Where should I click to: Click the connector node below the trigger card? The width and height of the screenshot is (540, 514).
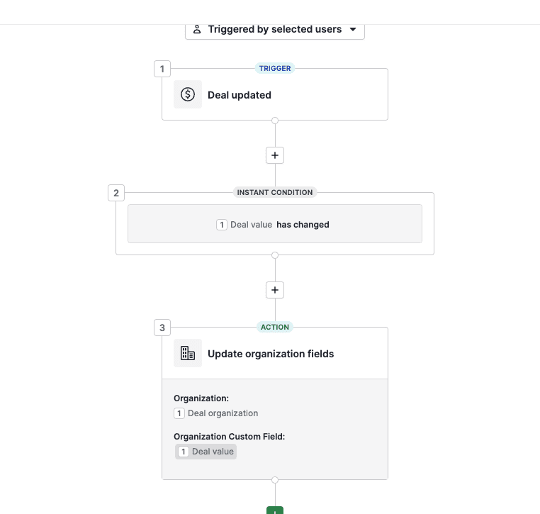click(x=275, y=121)
